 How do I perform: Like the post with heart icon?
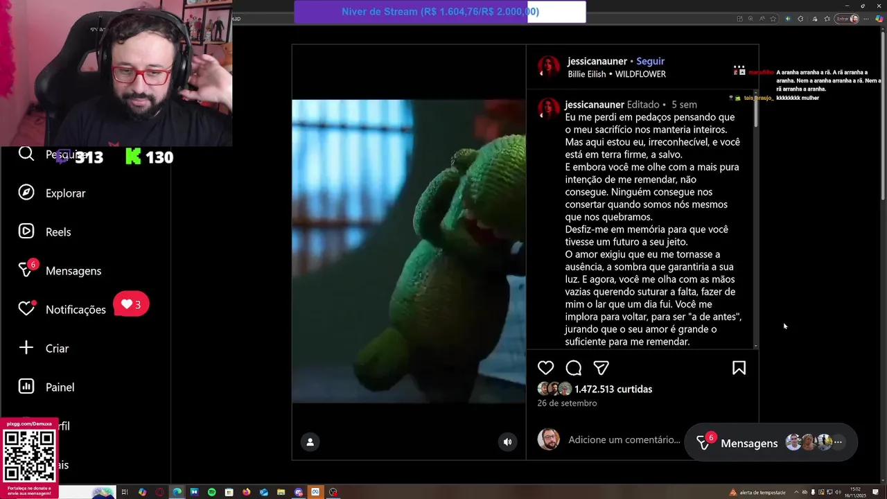coord(546,368)
